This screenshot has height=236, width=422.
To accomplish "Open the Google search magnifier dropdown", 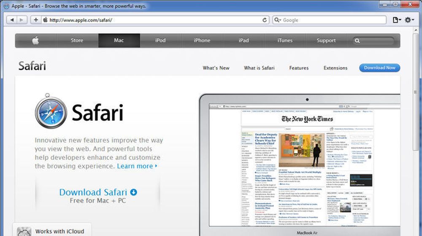I will (277, 20).
